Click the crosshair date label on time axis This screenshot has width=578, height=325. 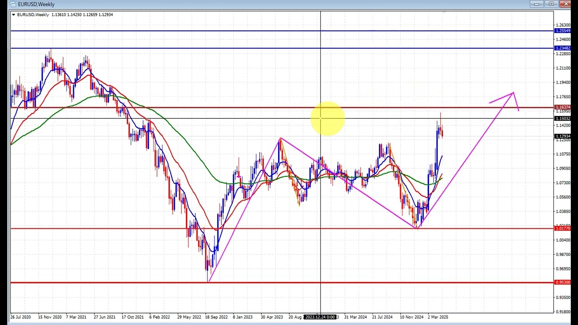click(x=320, y=317)
